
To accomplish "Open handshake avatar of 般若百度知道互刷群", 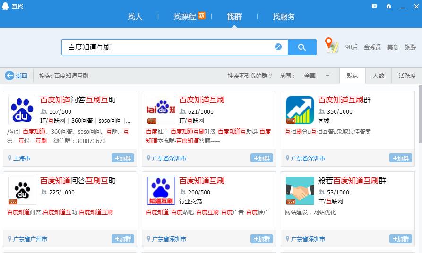I will tap(300, 191).
